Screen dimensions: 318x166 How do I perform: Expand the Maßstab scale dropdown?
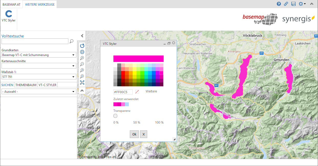click(39, 76)
